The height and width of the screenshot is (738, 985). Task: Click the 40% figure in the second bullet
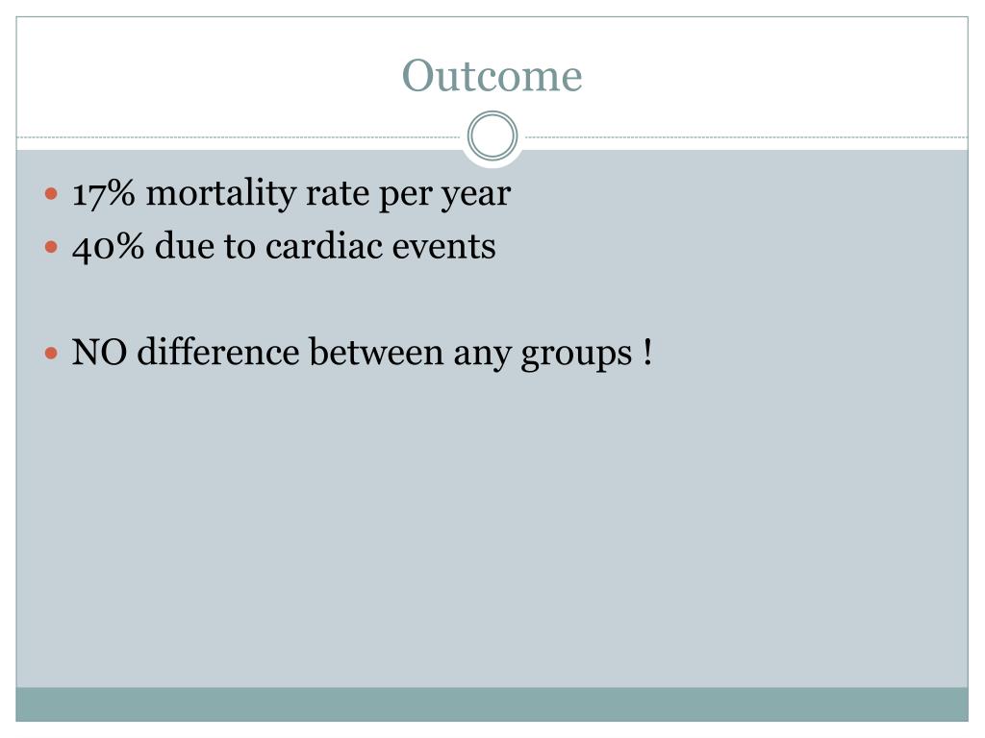[x=108, y=247]
